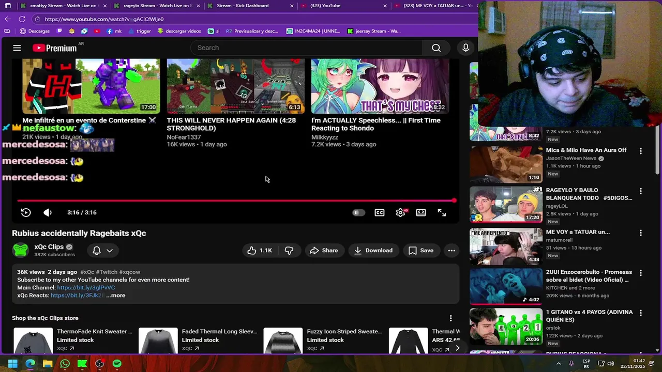Open xQc Clips store options menu
This screenshot has height=372, width=662.
[450, 318]
